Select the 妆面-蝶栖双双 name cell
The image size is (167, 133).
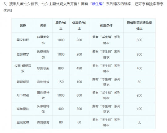(x=23, y=69)
